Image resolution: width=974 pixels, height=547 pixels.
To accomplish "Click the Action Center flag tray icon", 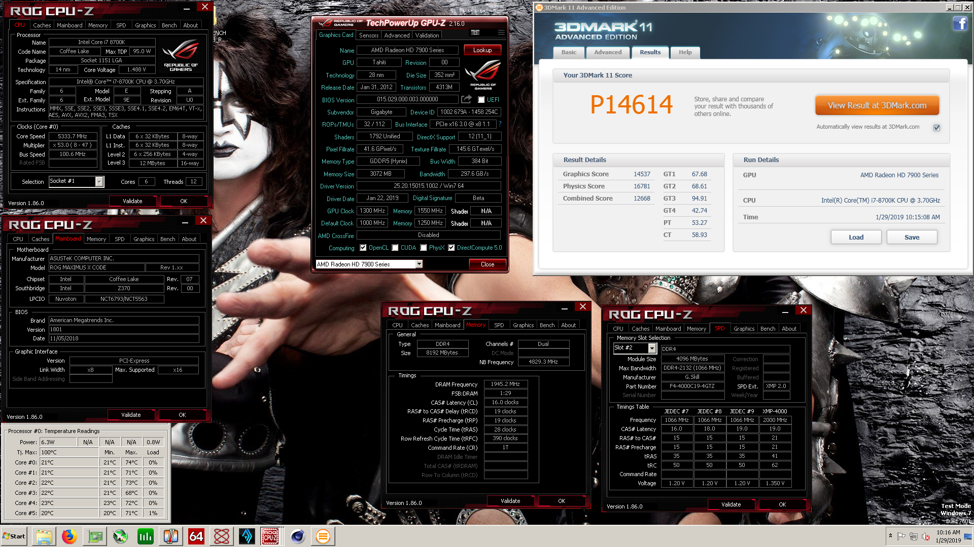I will [901, 536].
